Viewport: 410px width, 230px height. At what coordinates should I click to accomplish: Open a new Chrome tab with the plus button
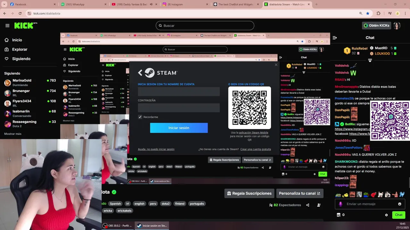(316, 4)
